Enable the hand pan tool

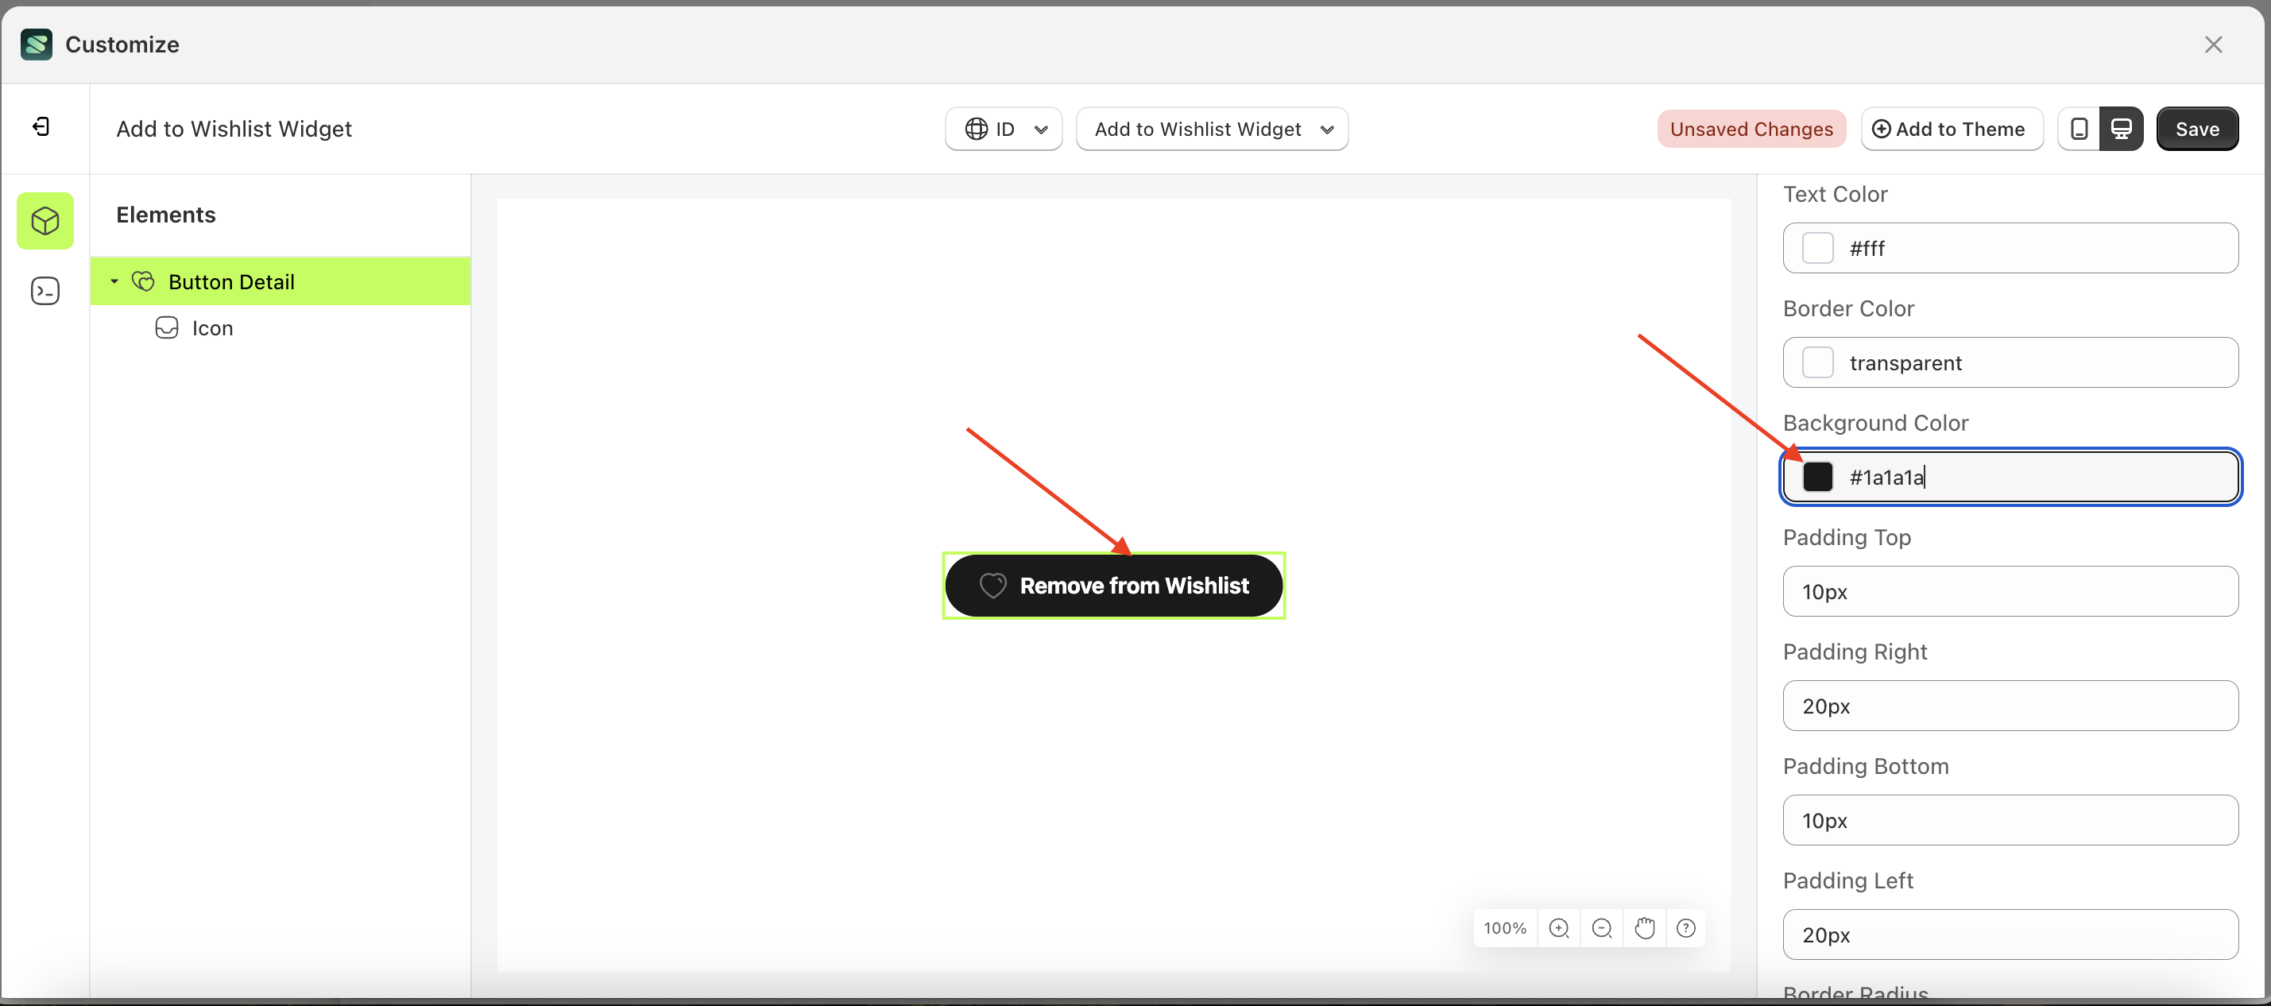(1644, 927)
